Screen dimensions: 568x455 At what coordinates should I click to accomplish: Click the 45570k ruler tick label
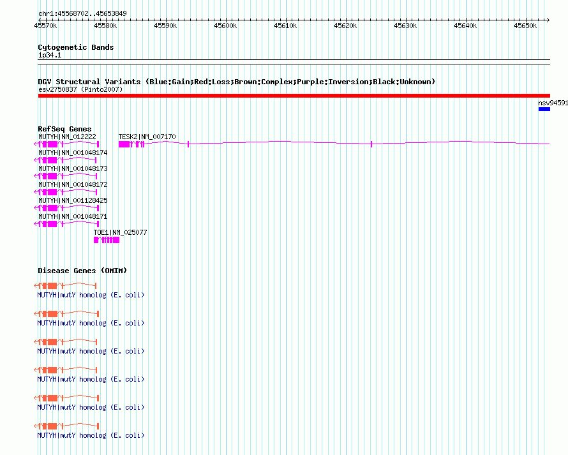click(45, 26)
